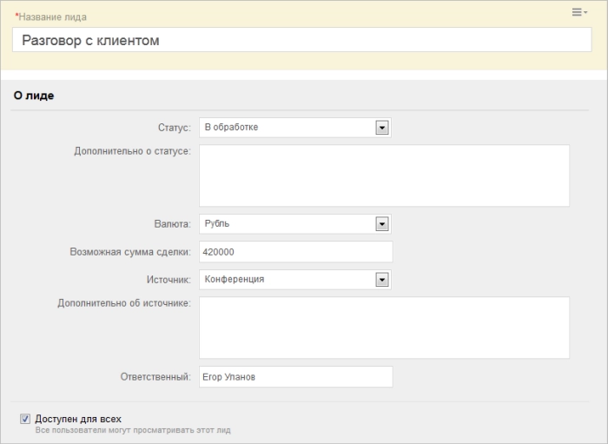Viewport: 608px width, 444px height.
Task: Click the lead name field 'Разговор с клиентом'
Action: point(301,40)
